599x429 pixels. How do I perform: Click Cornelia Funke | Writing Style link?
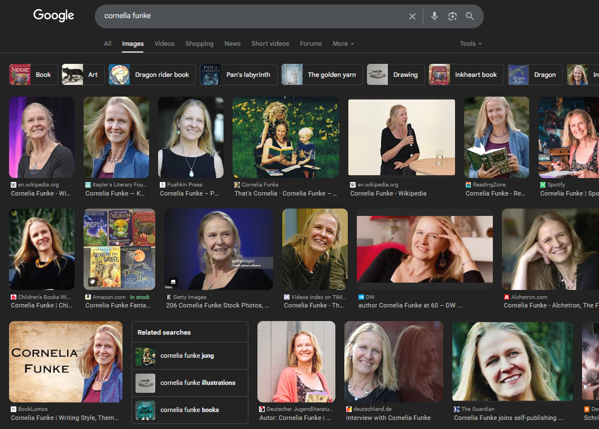point(64,418)
